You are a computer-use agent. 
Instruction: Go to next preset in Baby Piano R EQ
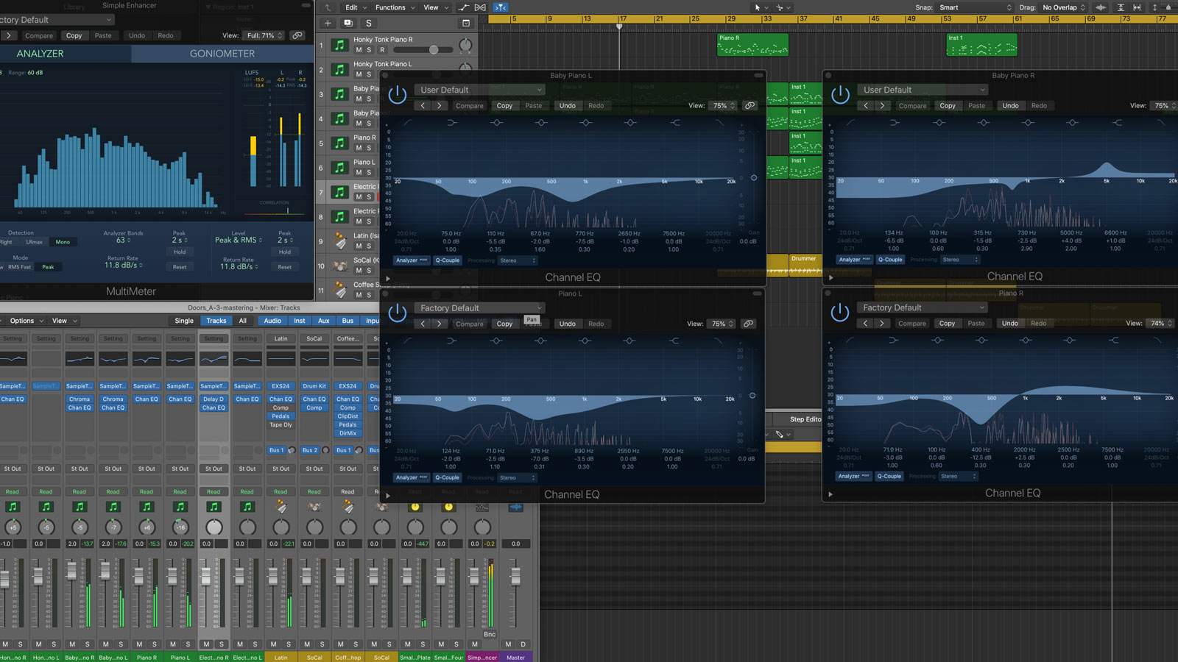(881, 106)
